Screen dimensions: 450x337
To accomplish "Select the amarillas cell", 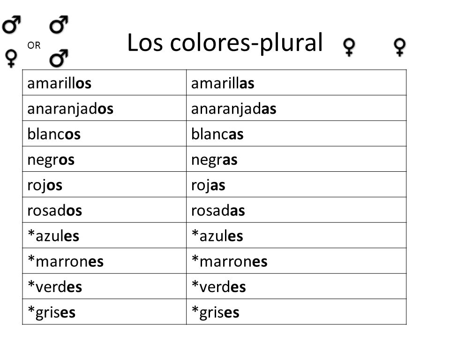I will [296, 82].
